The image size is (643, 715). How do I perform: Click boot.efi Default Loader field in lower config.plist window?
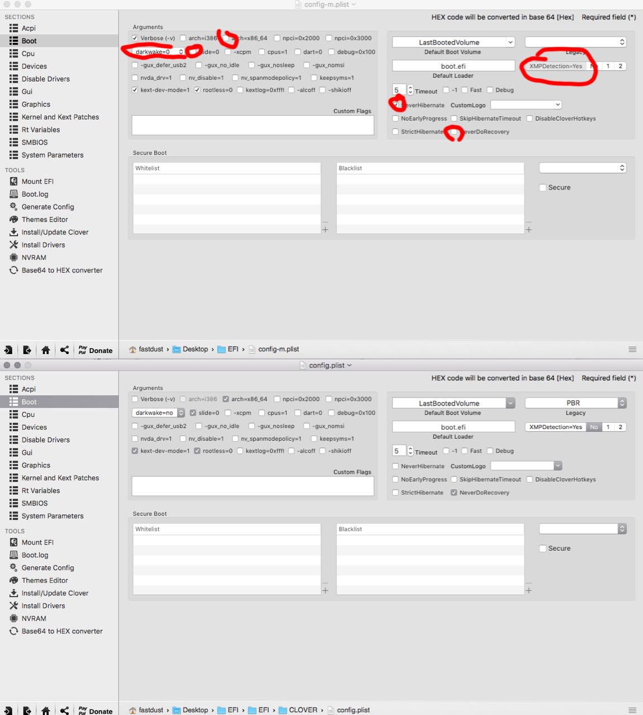click(453, 427)
